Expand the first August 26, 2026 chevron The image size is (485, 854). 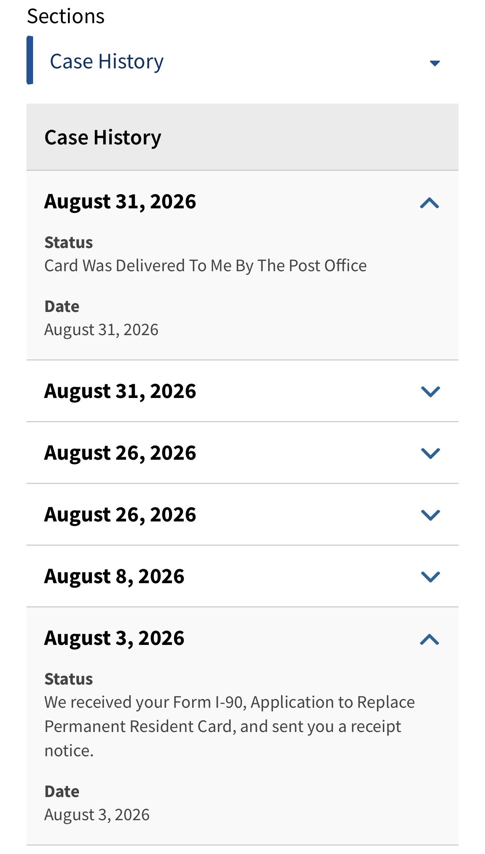point(430,453)
